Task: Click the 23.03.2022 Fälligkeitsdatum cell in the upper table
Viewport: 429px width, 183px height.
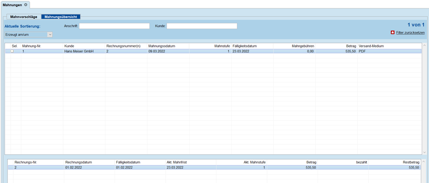Action: [x=252, y=51]
